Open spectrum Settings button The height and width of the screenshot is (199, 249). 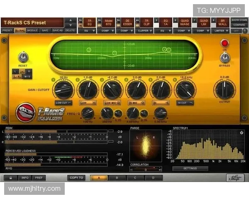click(x=190, y=169)
